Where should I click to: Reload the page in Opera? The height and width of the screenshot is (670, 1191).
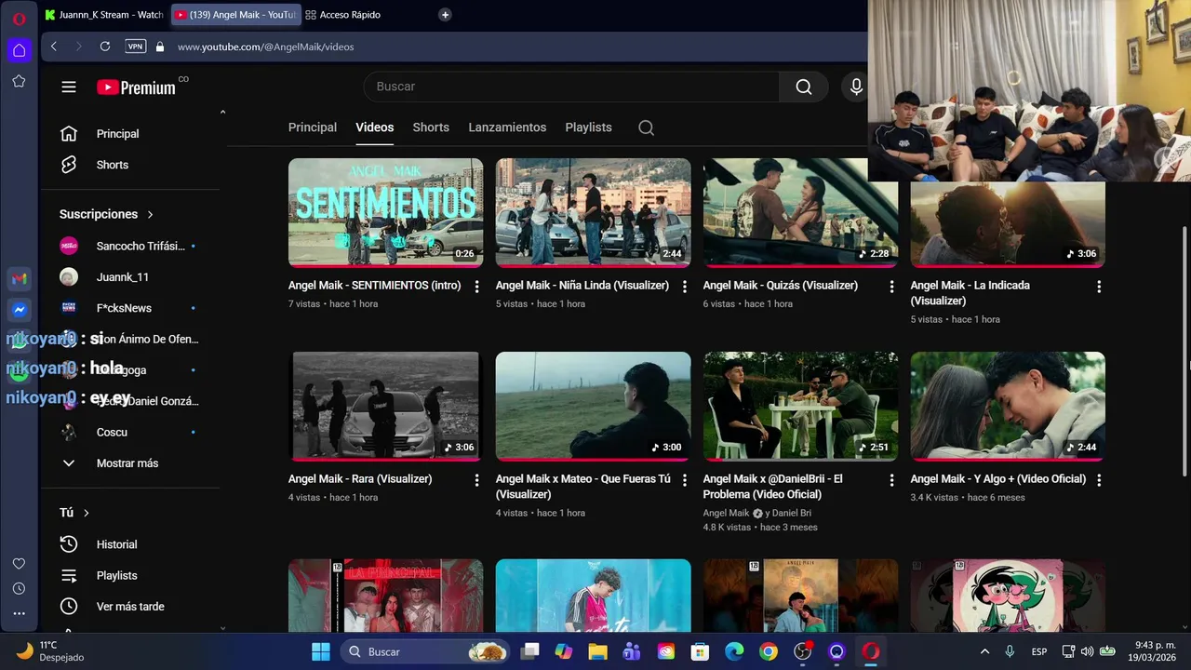105,47
